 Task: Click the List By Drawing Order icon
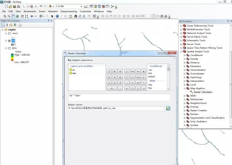click(x=3, y=25)
